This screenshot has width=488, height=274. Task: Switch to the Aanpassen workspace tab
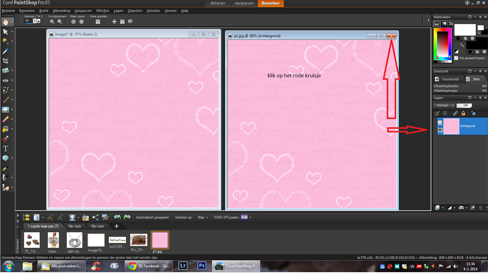click(x=244, y=3)
